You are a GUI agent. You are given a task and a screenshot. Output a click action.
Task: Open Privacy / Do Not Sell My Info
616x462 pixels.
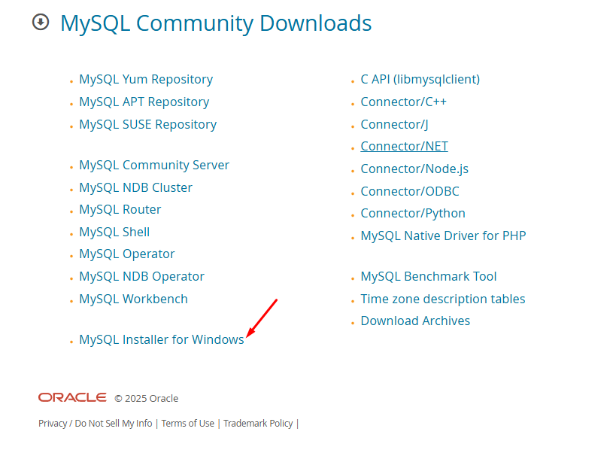click(95, 424)
